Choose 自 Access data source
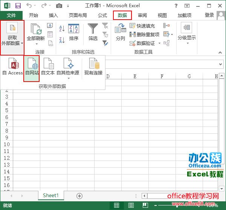226x210 pixels. pos(13,66)
